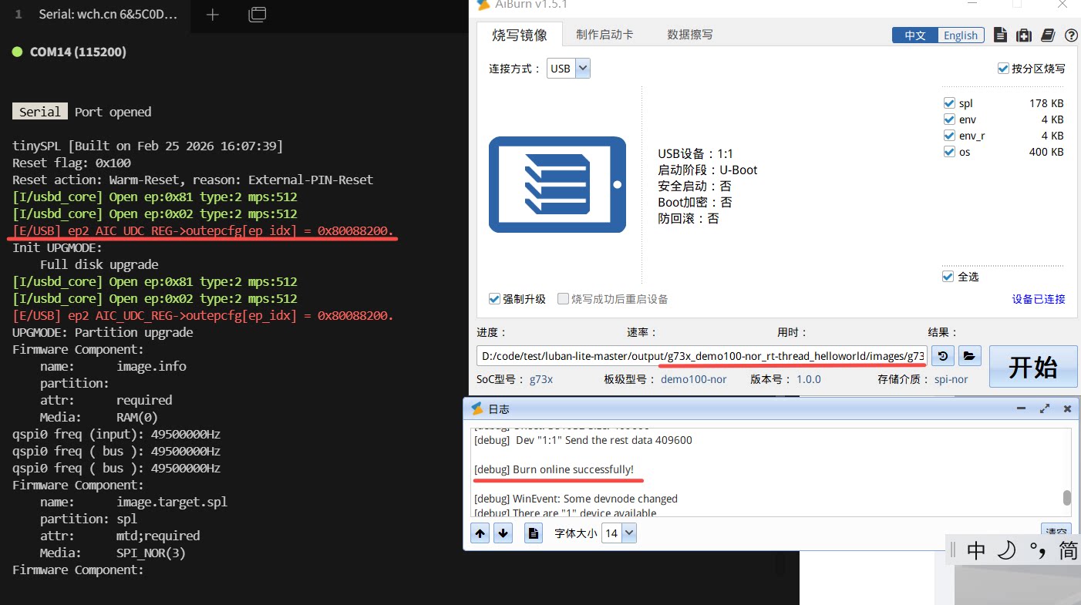Open the user manual book icon
Viewport: 1081px width, 605px height.
click(x=1047, y=35)
